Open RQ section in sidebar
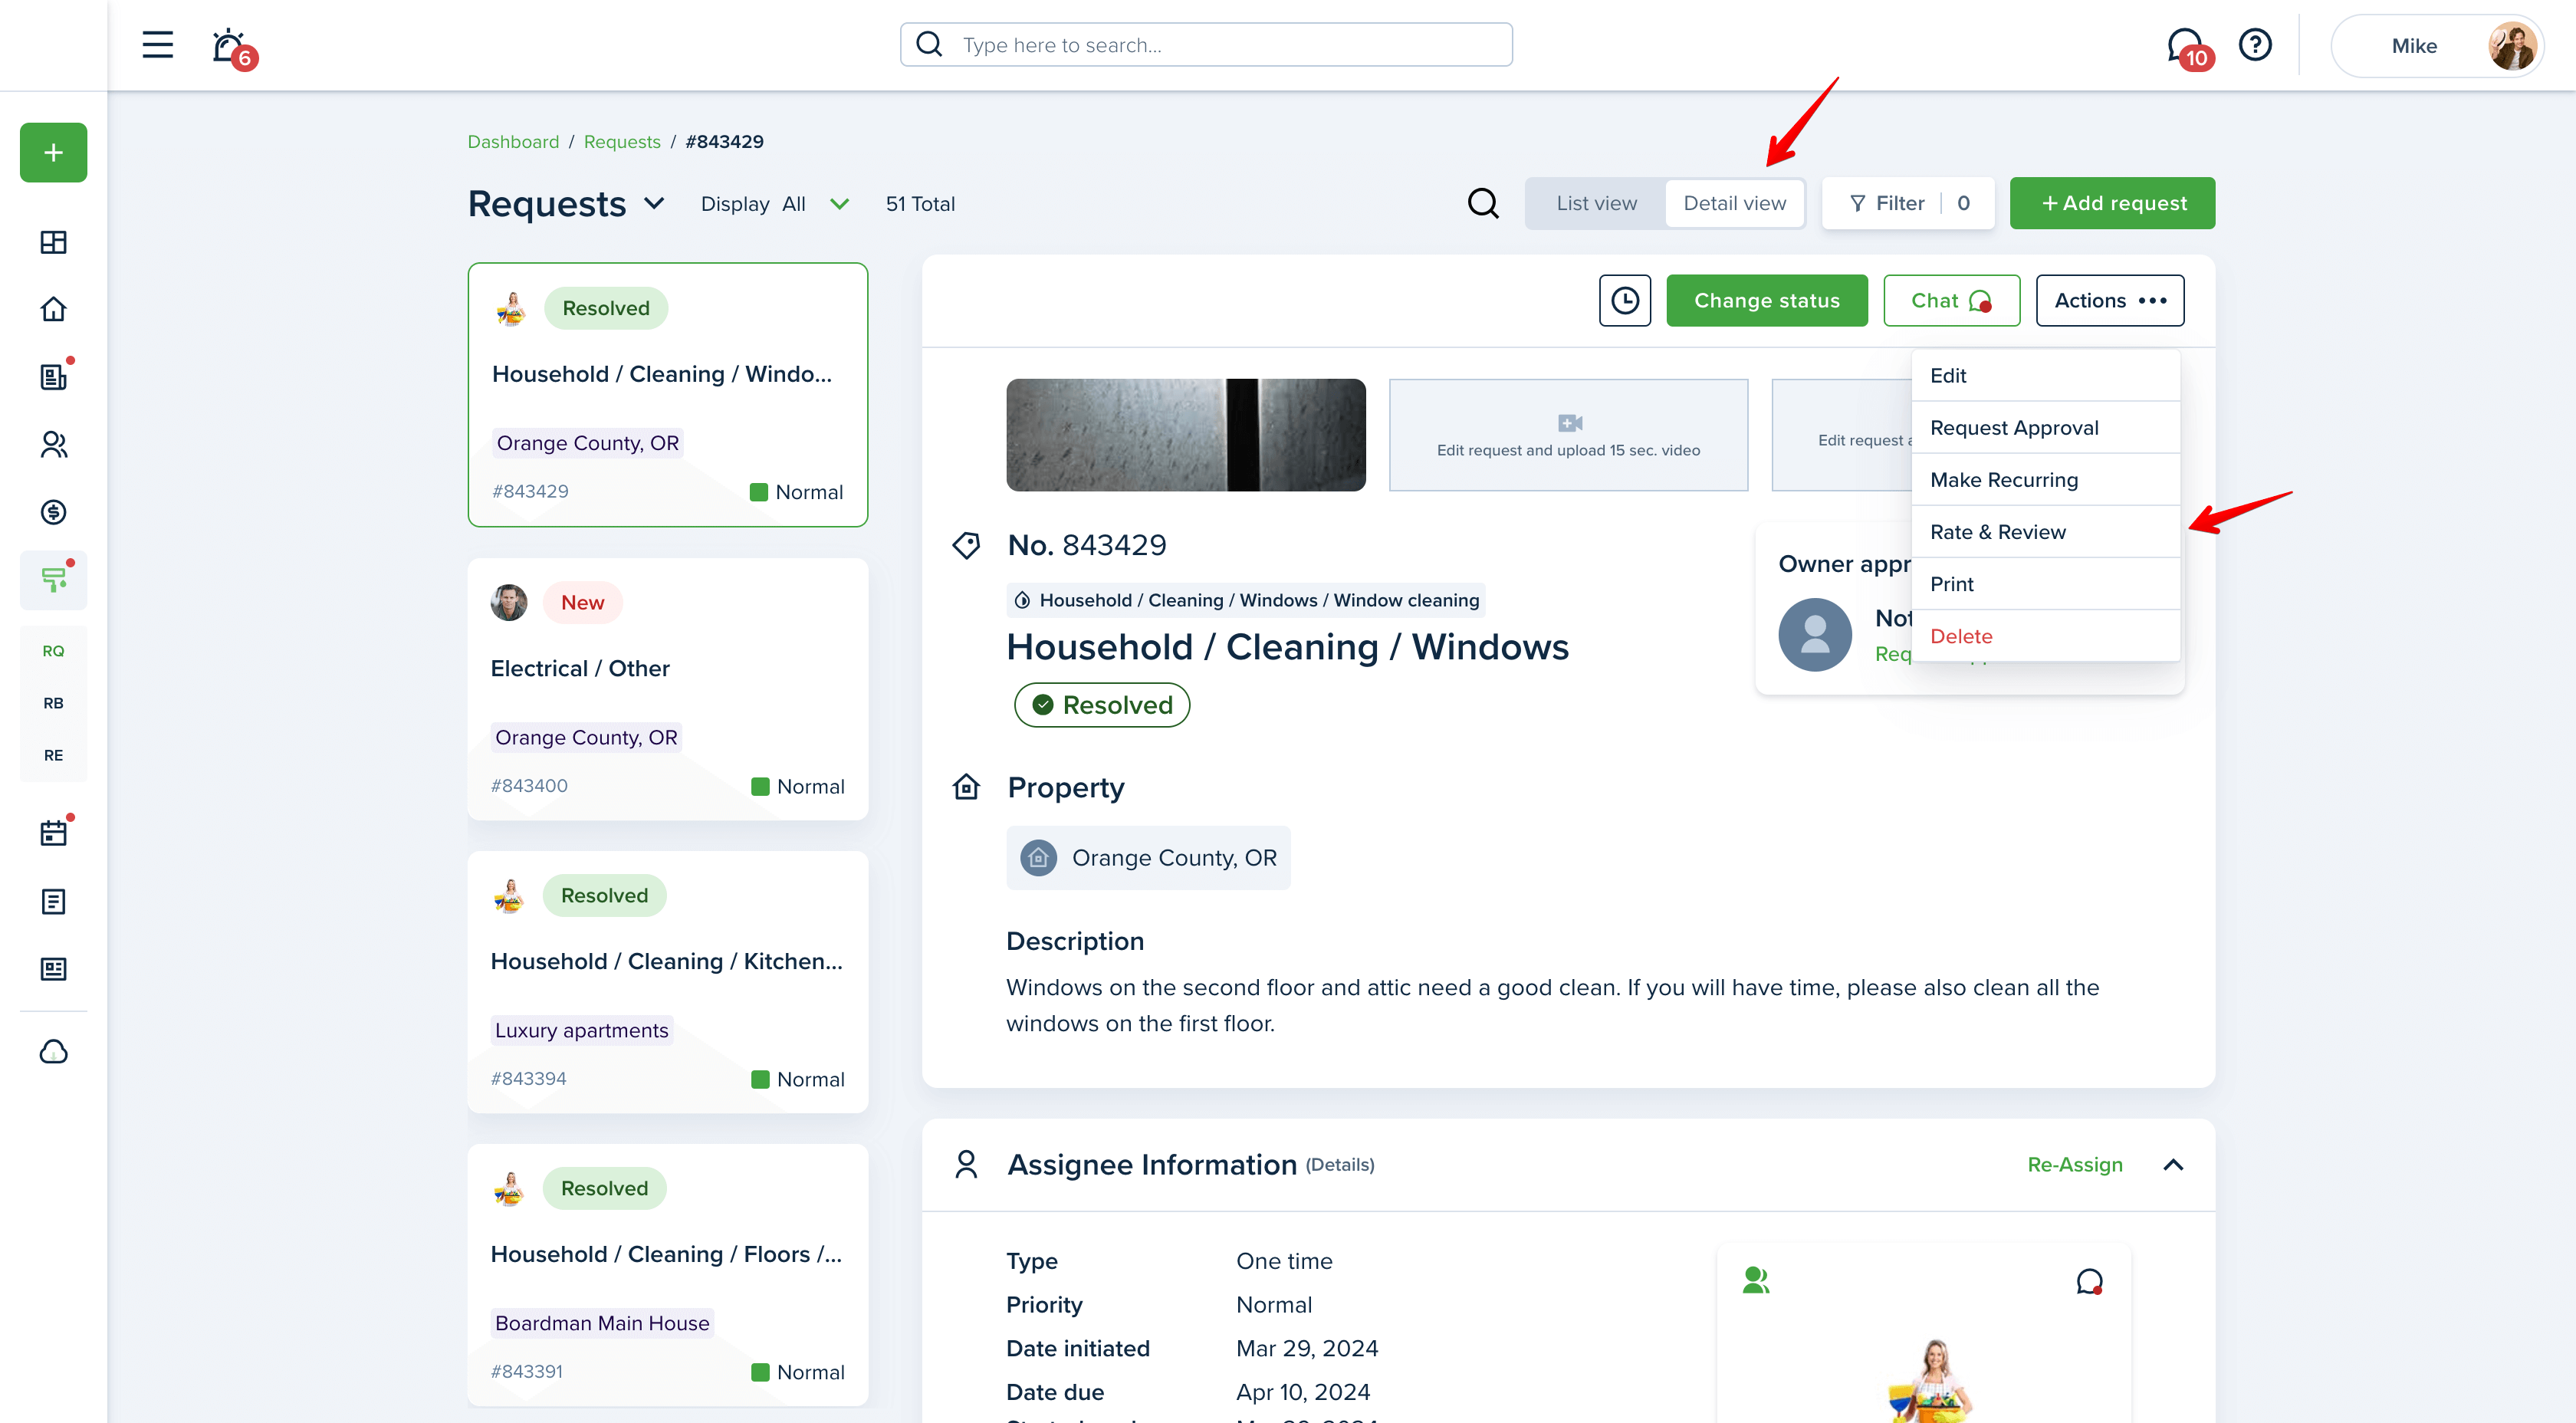Screen dimensions: 2576x1423 54,651
